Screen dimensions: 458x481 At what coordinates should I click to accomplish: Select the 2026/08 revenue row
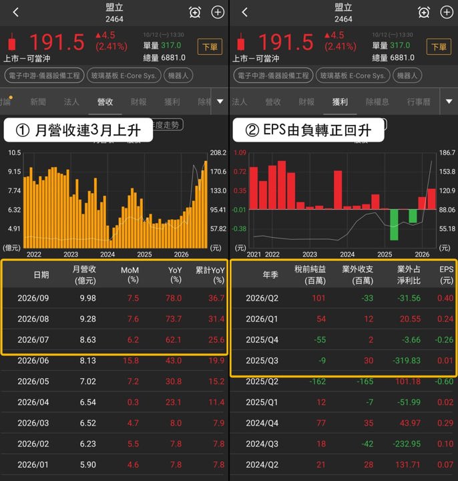coord(114,319)
